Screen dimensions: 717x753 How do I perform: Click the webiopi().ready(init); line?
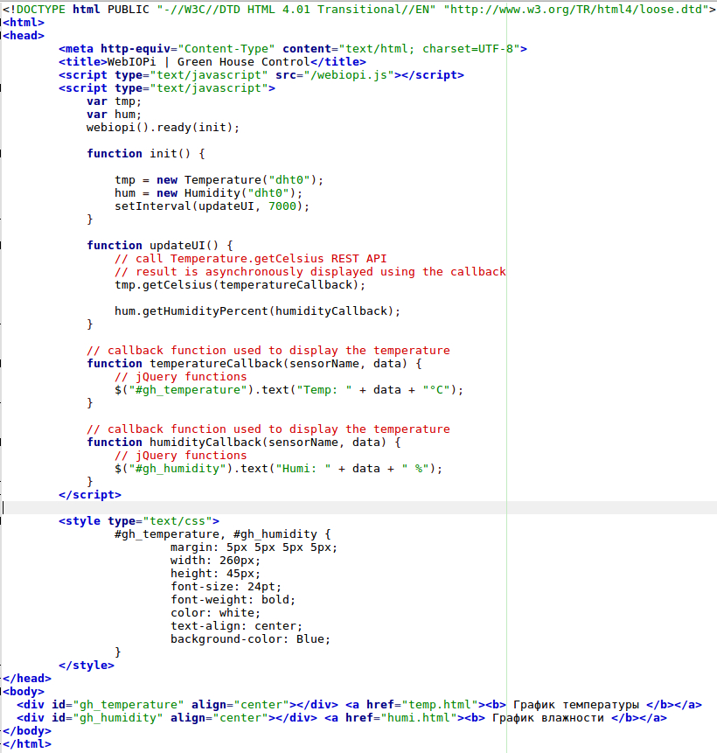pos(163,128)
